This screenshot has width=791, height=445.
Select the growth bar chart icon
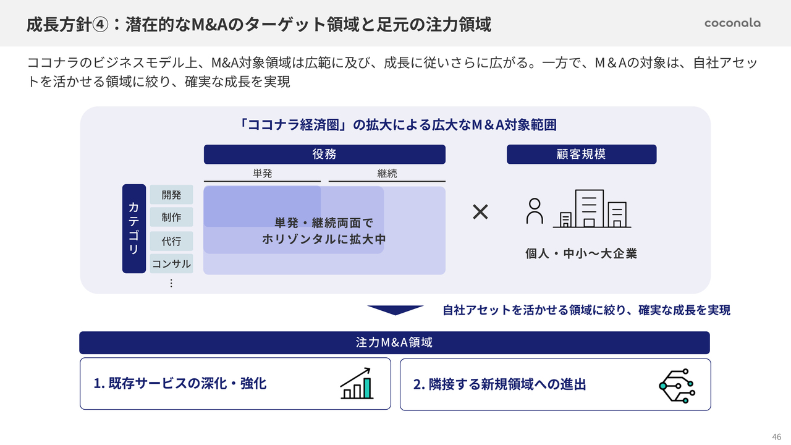tap(357, 383)
